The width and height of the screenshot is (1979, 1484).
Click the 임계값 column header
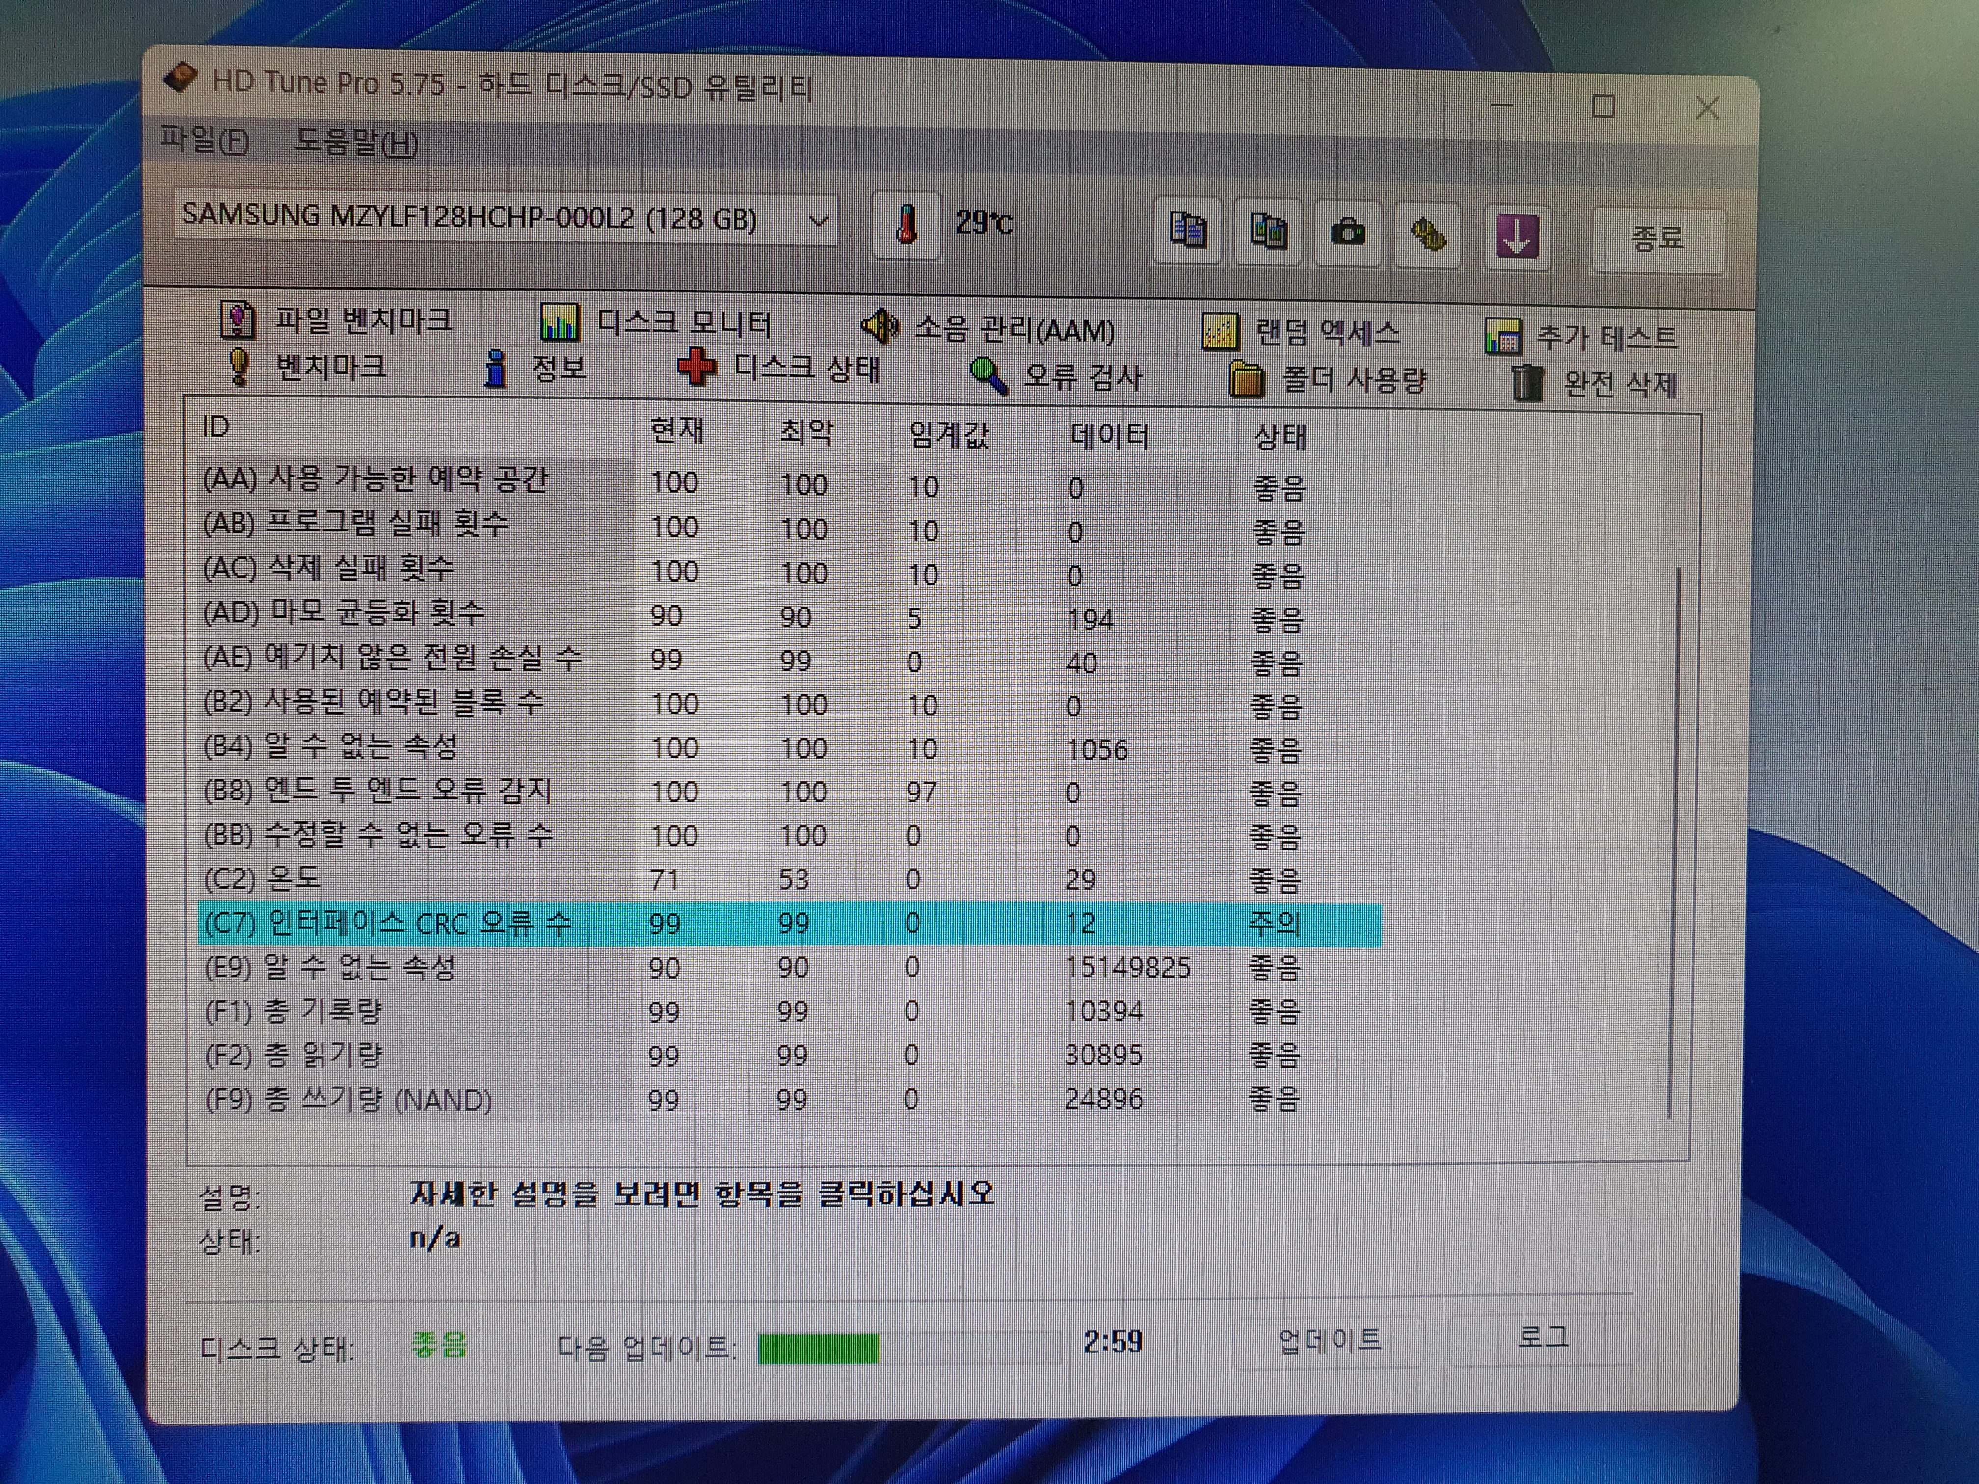coord(948,435)
